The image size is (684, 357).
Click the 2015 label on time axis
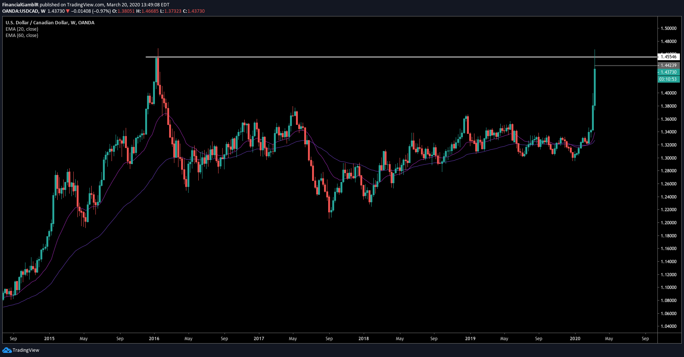(49, 339)
